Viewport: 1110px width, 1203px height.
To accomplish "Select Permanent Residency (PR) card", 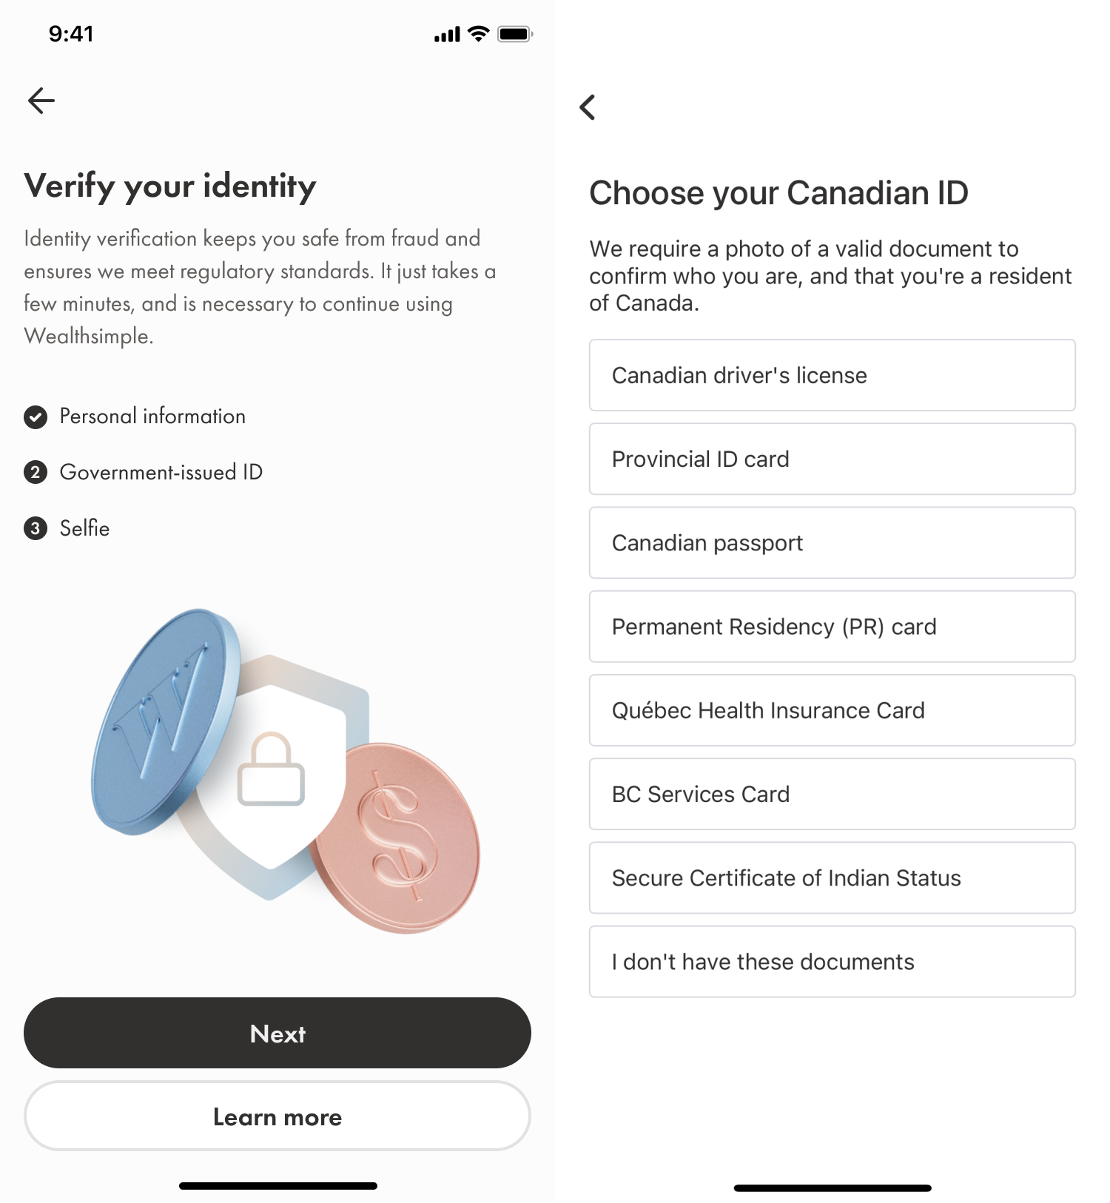I will pos(832,627).
